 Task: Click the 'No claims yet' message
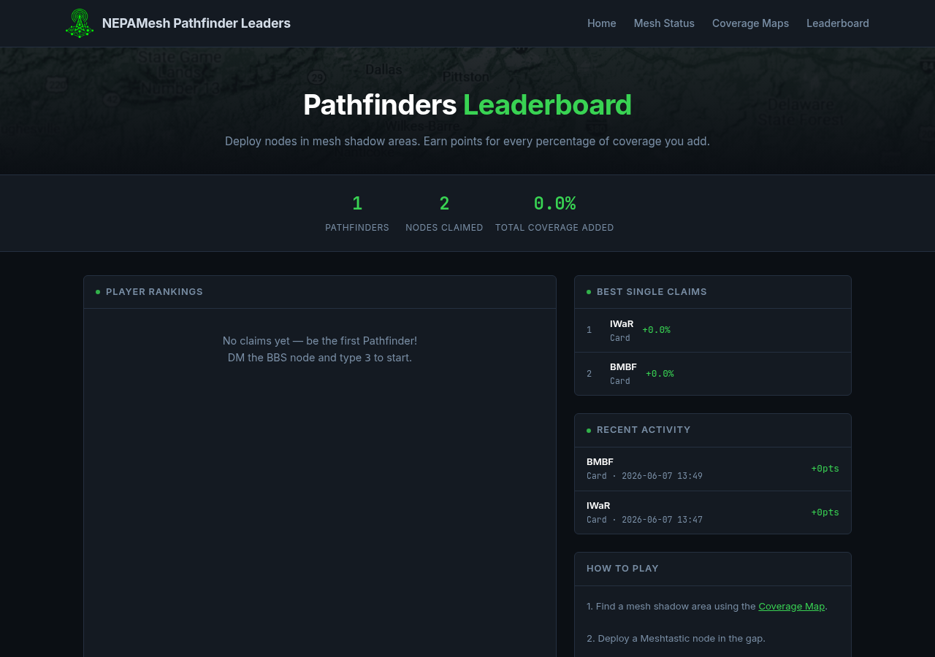click(x=320, y=341)
